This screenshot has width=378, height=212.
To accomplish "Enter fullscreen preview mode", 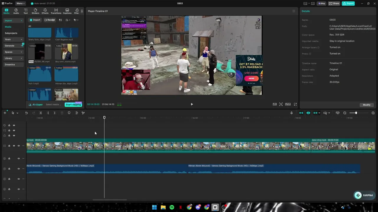I will point(295,104).
